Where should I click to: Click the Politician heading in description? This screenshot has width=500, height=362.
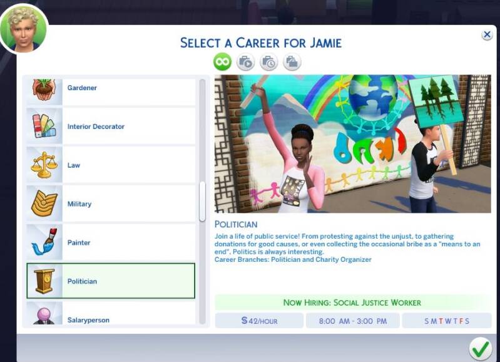pyautogui.click(x=236, y=224)
